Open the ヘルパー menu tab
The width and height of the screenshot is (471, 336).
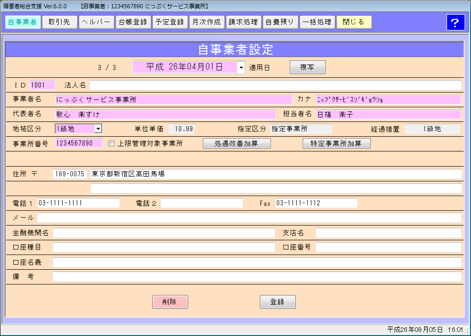[x=97, y=22]
